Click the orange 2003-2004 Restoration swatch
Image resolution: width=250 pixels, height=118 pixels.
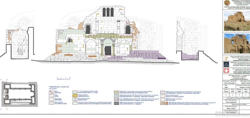(163, 103)
